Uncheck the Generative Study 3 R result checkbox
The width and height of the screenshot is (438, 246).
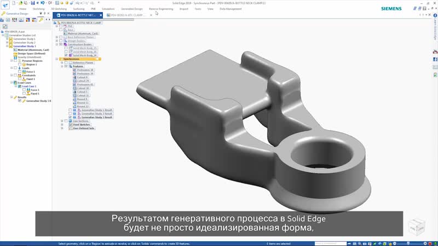(x=20, y=101)
